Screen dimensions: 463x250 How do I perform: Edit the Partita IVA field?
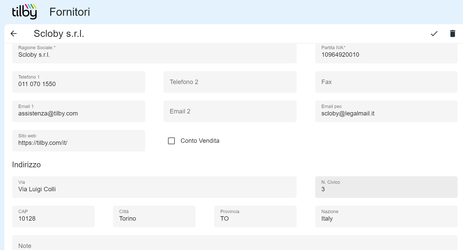[x=386, y=53]
